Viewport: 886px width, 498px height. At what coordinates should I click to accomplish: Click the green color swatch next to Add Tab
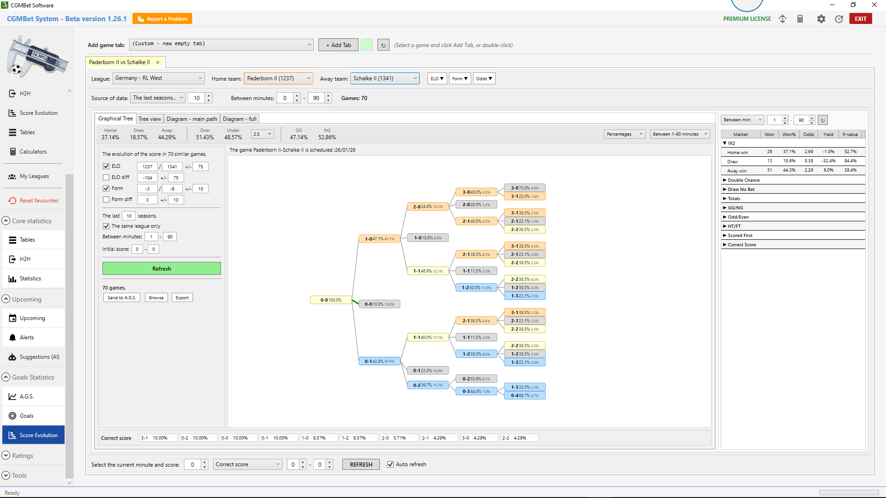click(367, 45)
